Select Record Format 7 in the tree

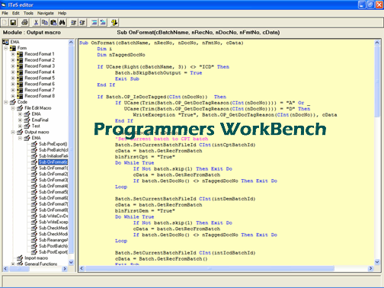coord(40,90)
